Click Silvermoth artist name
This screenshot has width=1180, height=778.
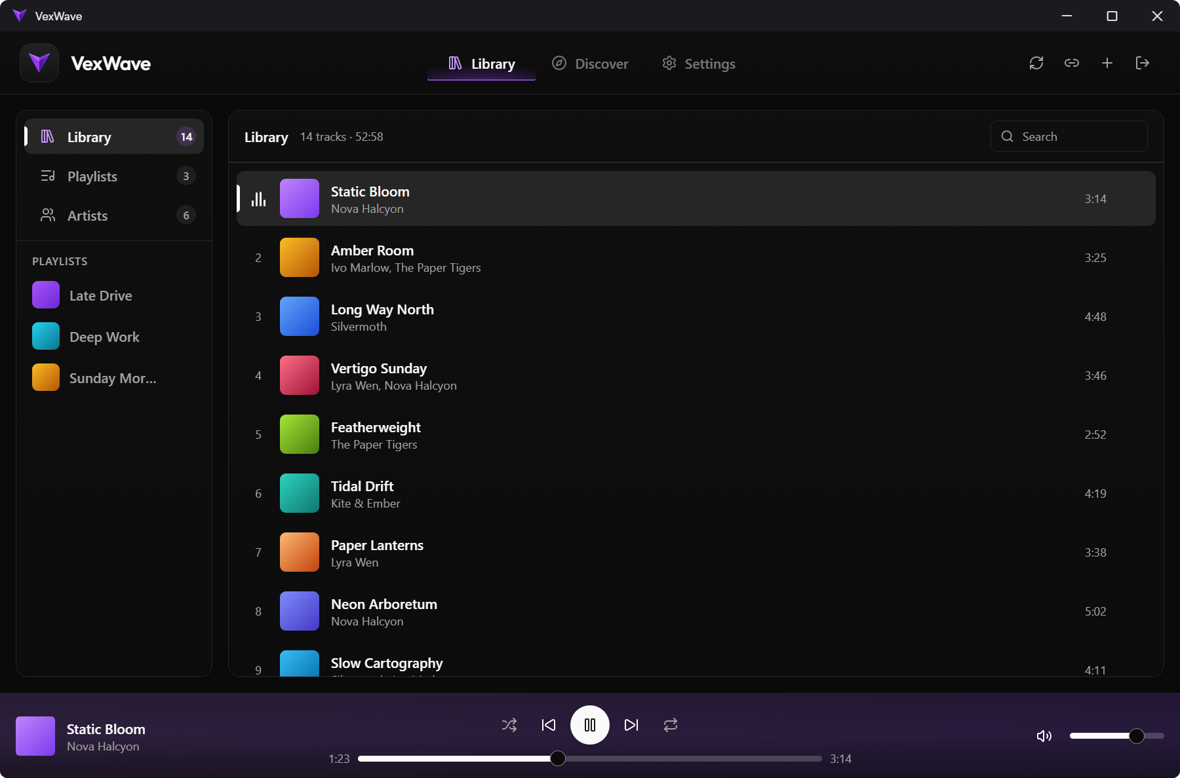tap(359, 327)
